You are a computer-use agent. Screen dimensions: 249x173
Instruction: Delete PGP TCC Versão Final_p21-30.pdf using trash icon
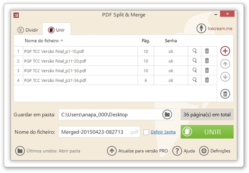coord(207,71)
